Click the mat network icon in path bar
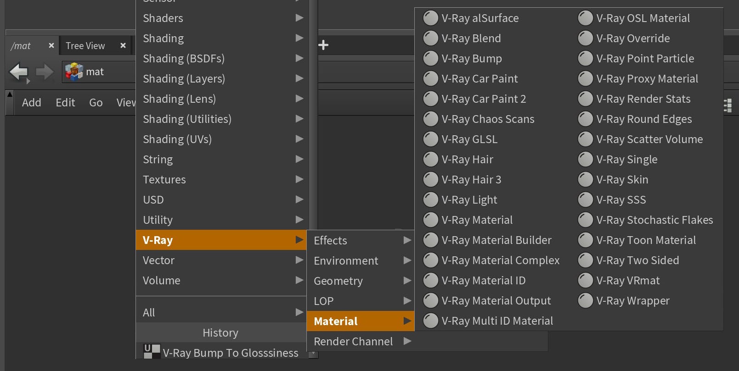The width and height of the screenshot is (739, 371). [73, 72]
